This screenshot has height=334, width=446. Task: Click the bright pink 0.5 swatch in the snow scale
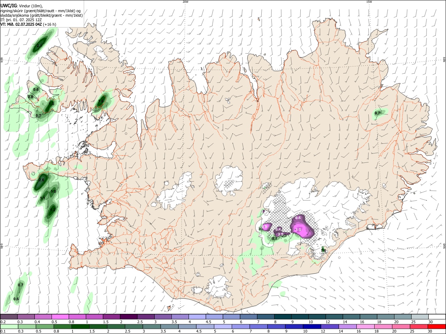[x=60, y=317]
